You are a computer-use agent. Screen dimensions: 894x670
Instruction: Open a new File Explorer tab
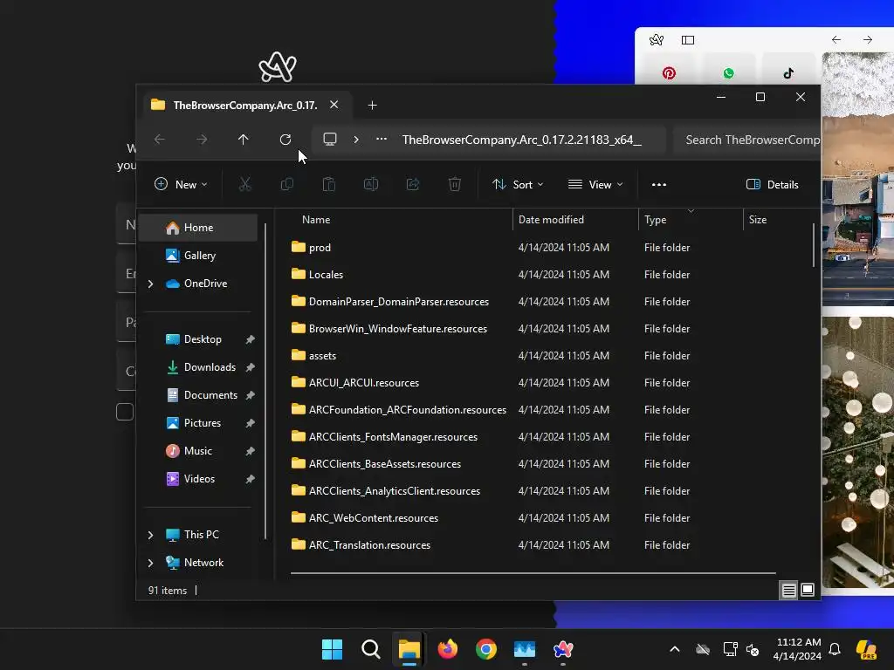point(372,106)
